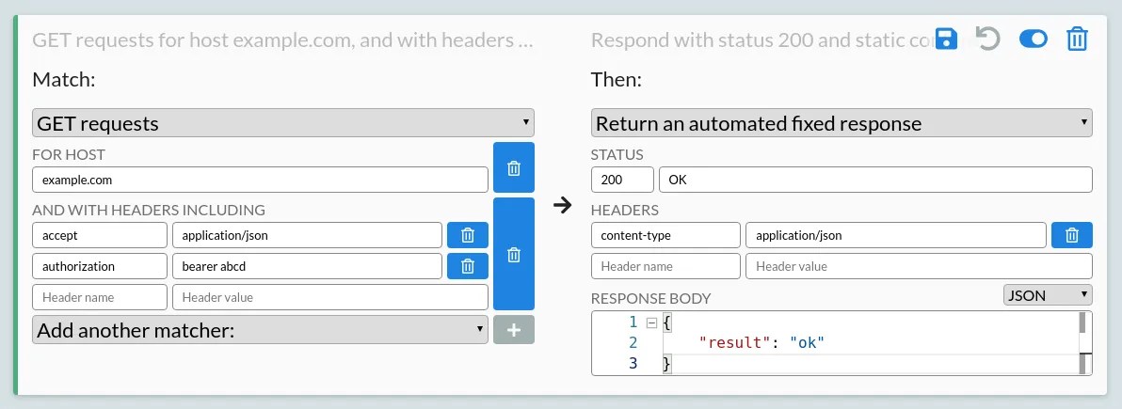Edit the bearer abcd header value
1122x409 pixels.
tap(307, 266)
